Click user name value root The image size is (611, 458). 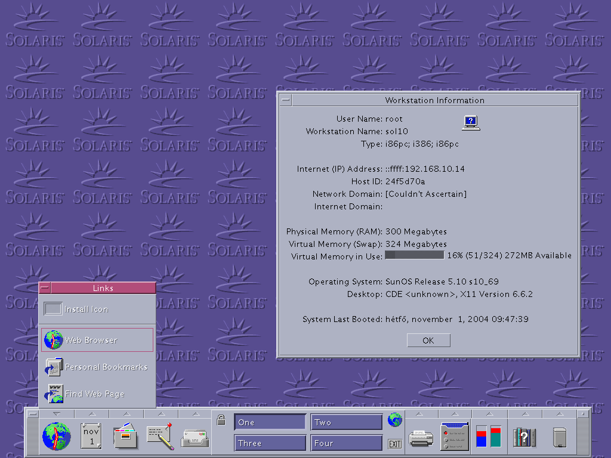pyautogui.click(x=394, y=119)
